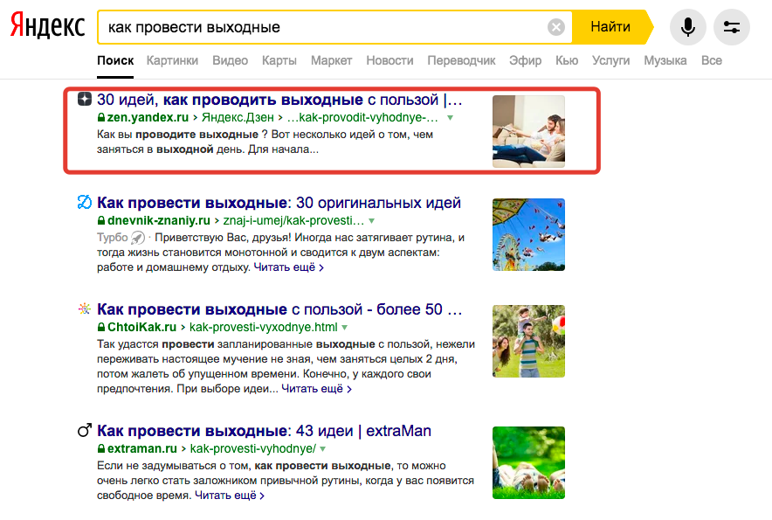The image size is (772, 520).
Task: Click the ChtoiKak.ru domain link
Action: pyautogui.click(x=141, y=327)
